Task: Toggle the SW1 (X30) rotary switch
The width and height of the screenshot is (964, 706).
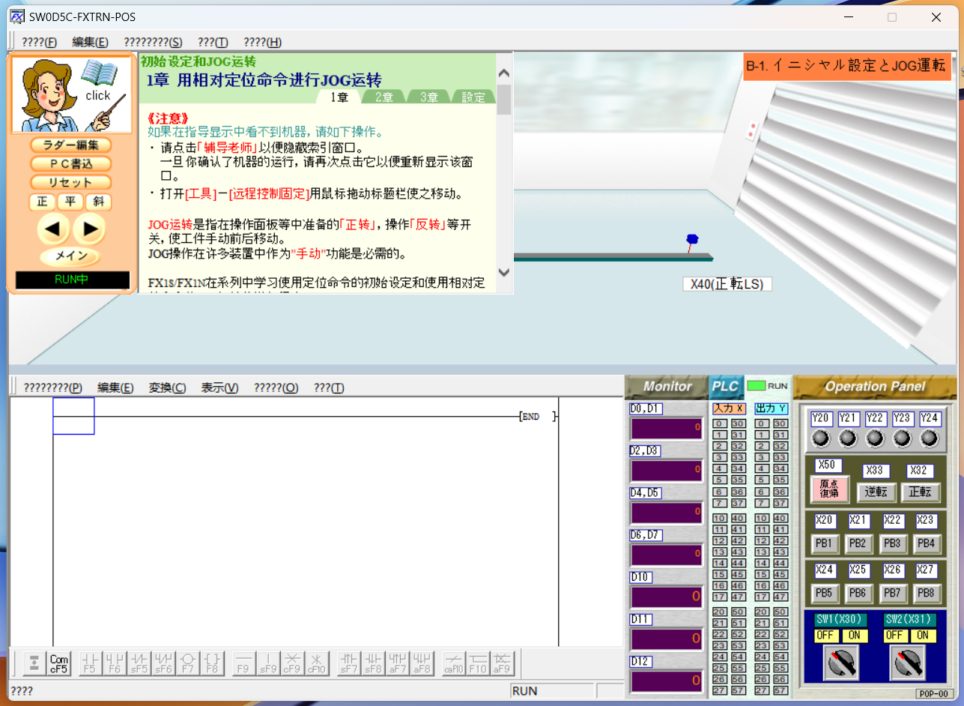Action: click(840, 662)
